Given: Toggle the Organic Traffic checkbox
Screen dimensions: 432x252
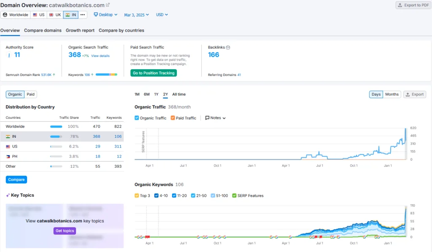Looking at the screenshot, I should coord(137,118).
